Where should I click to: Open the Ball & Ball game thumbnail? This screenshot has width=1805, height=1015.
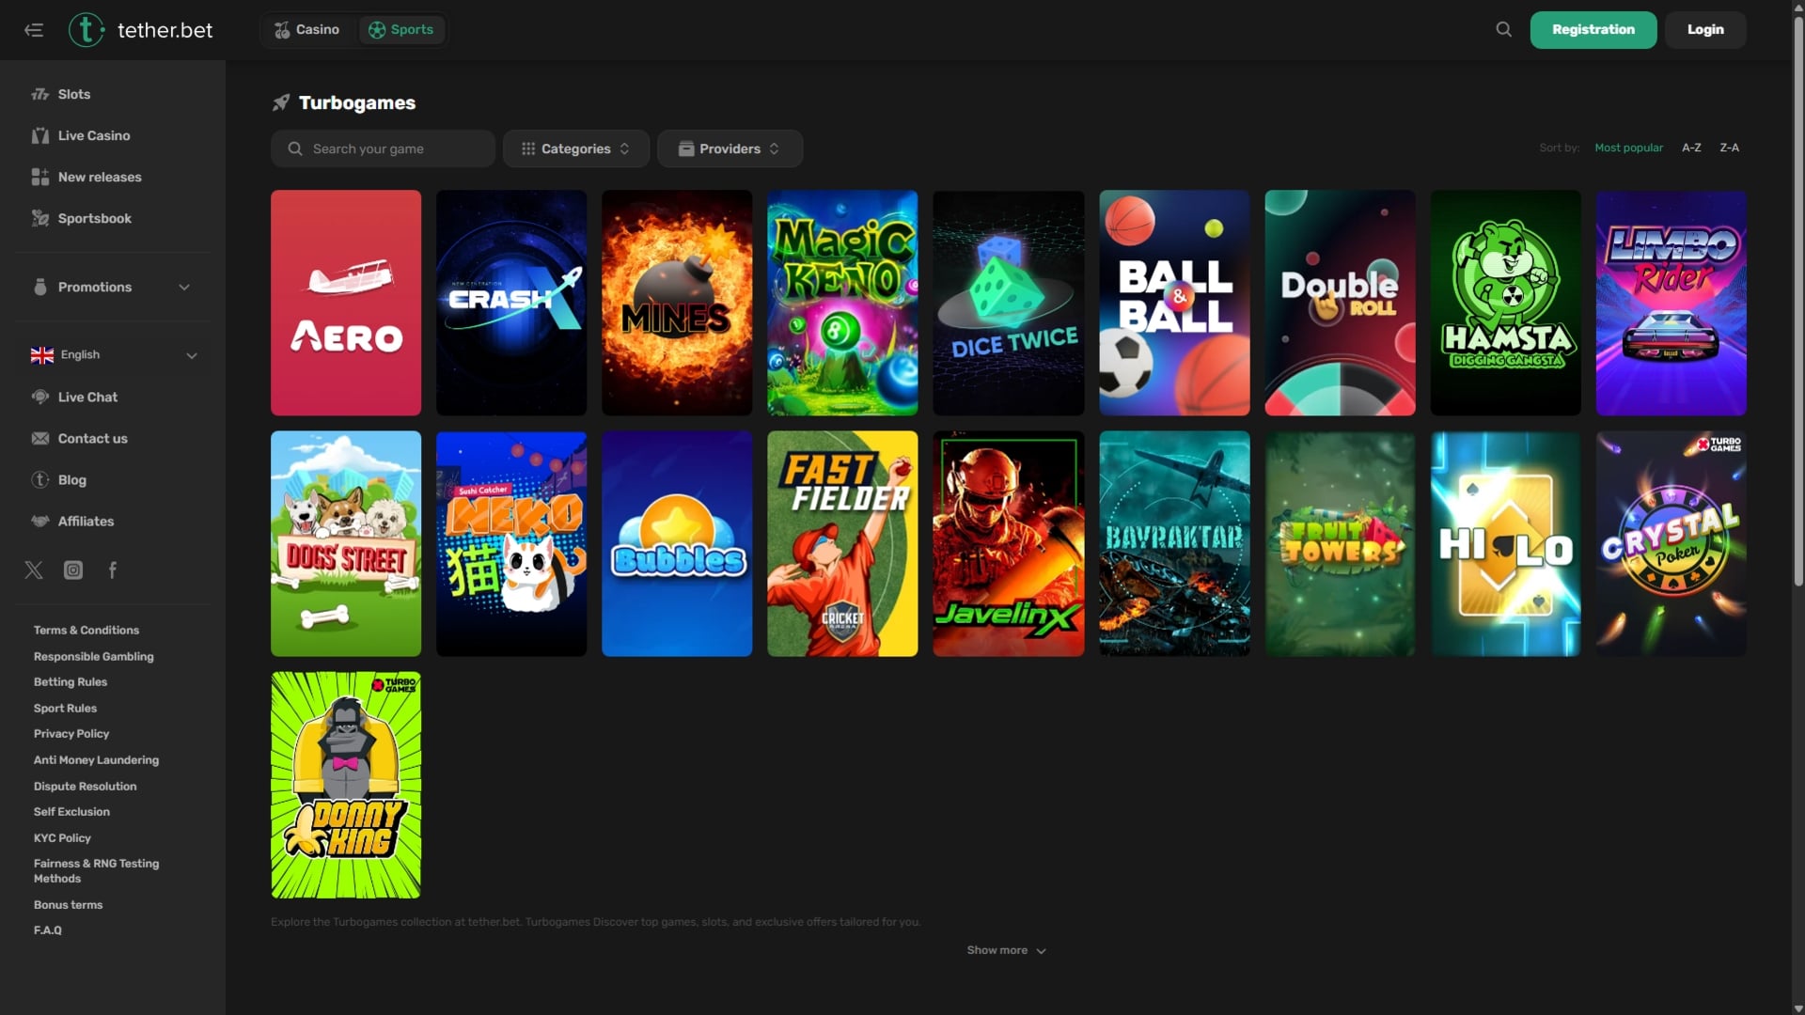click(x=1174, y=303)
